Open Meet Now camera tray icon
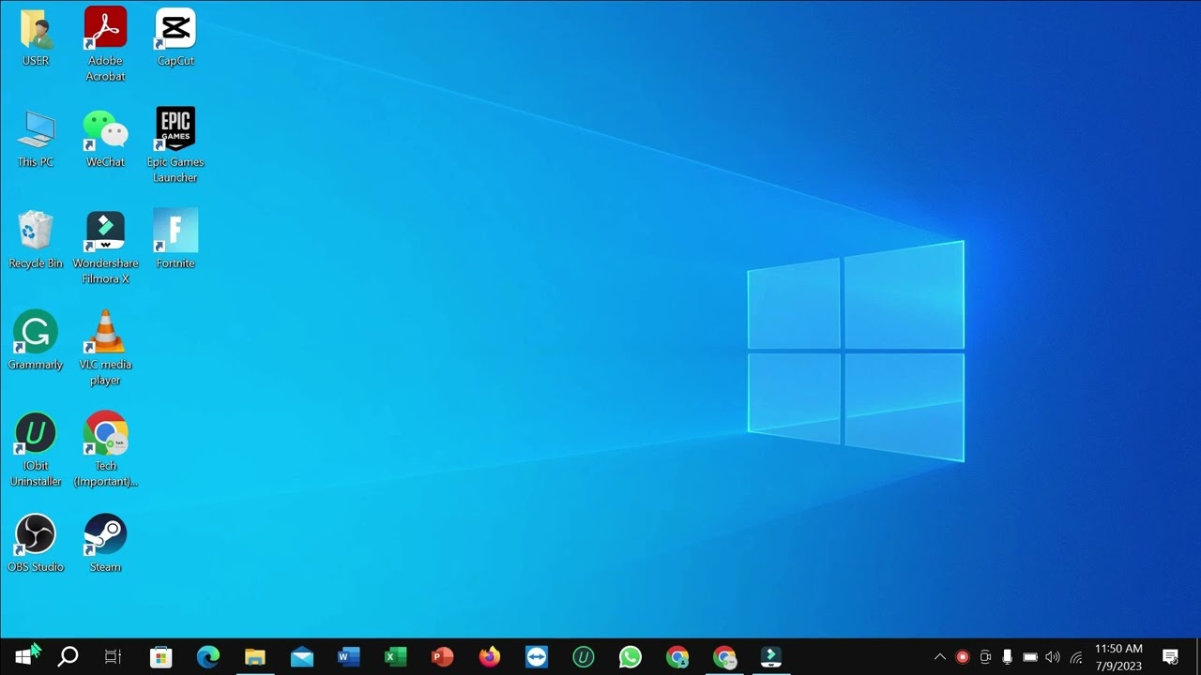1201x675 pixels. click(985, 657)
